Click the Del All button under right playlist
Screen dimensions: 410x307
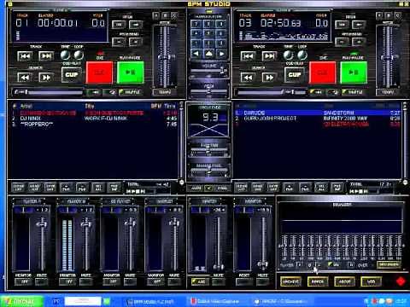point(321,188)
